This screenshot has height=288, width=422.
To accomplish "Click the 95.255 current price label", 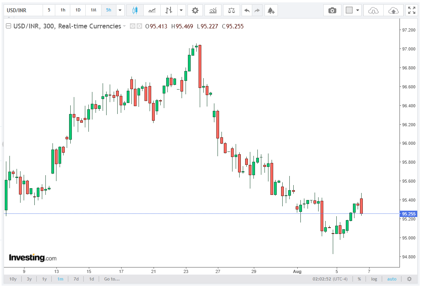I will tap(409, 214).
